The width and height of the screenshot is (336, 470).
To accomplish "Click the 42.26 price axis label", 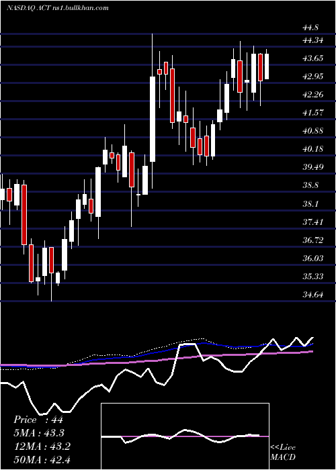I will point(313,95).
